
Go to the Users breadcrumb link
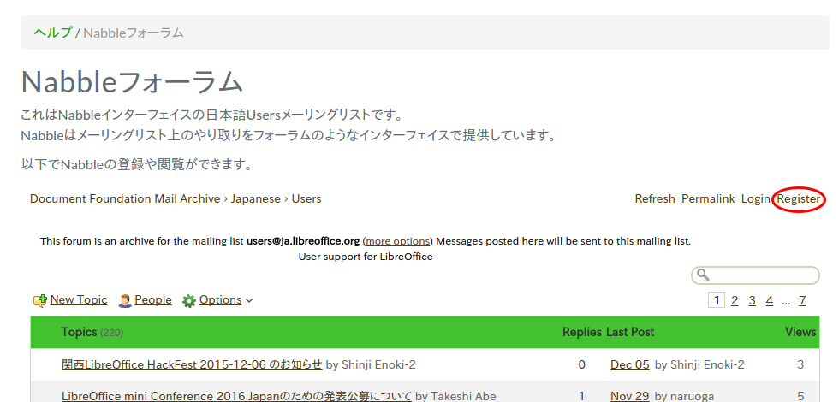(x=306, y=198)
